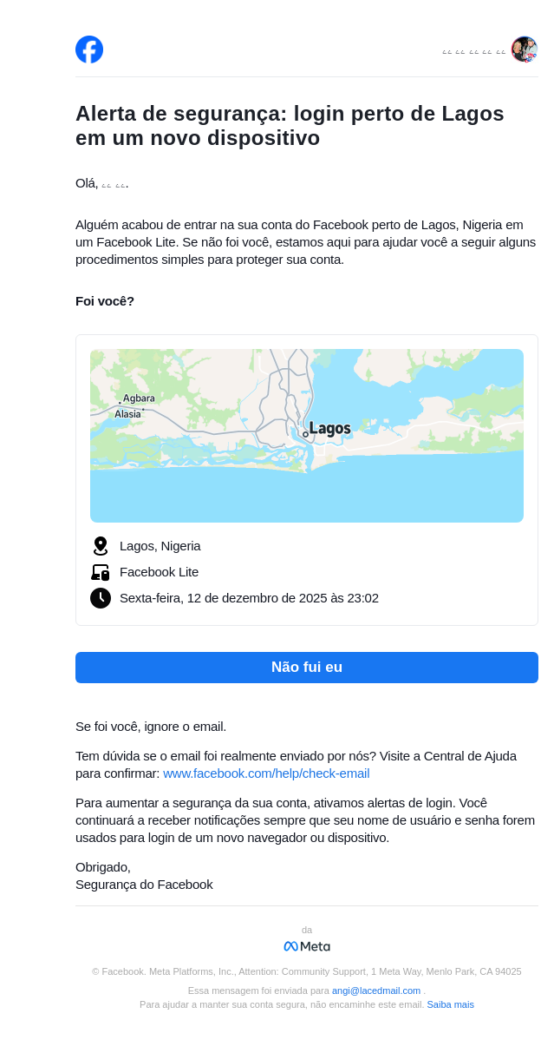Open the profile avatar picture

tap(524, 49)
